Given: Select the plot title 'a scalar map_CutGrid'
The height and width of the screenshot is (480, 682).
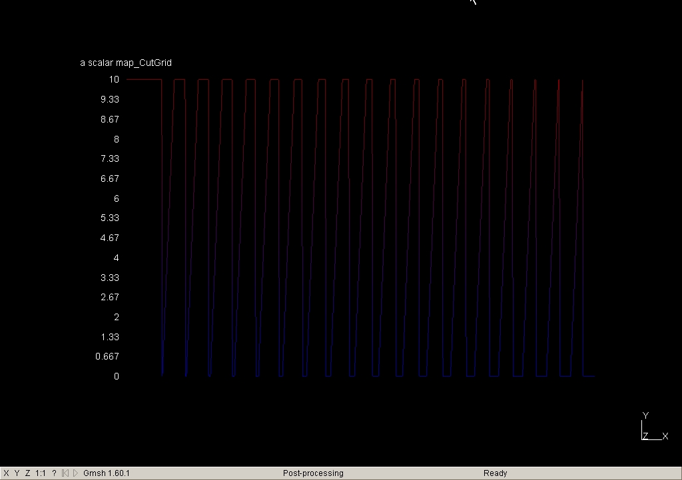Looking at the screenshot, I should 126,63.
